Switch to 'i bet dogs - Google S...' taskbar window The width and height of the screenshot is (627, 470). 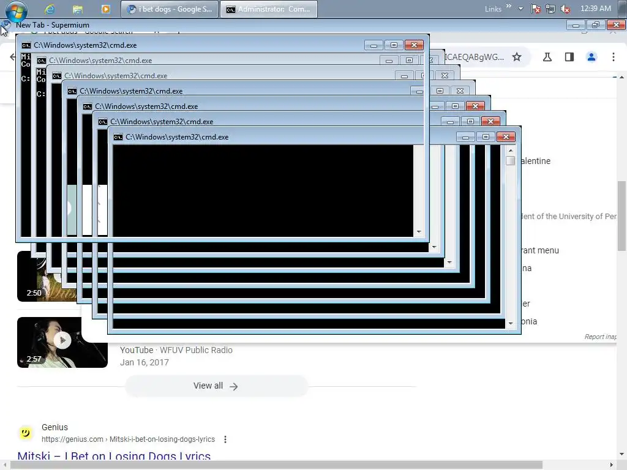point(170,9)
